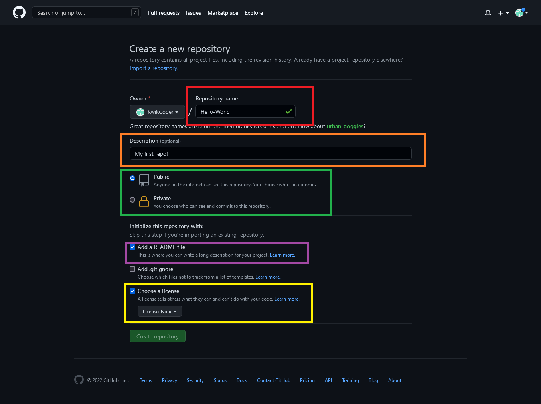Open the Explore page
This screenshot has width=541, height=404.
coord(254,13)
